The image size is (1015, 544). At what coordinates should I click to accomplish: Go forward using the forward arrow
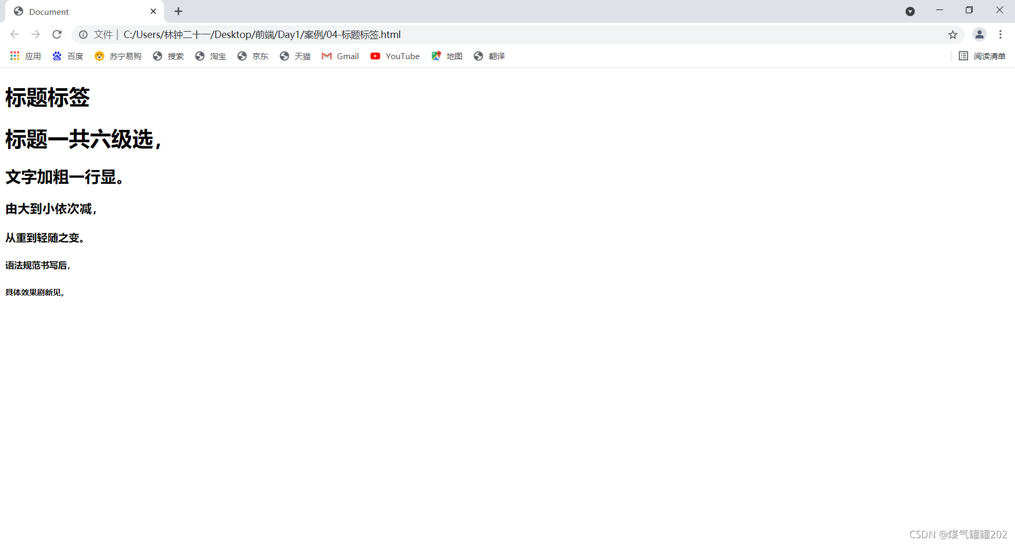35,34
